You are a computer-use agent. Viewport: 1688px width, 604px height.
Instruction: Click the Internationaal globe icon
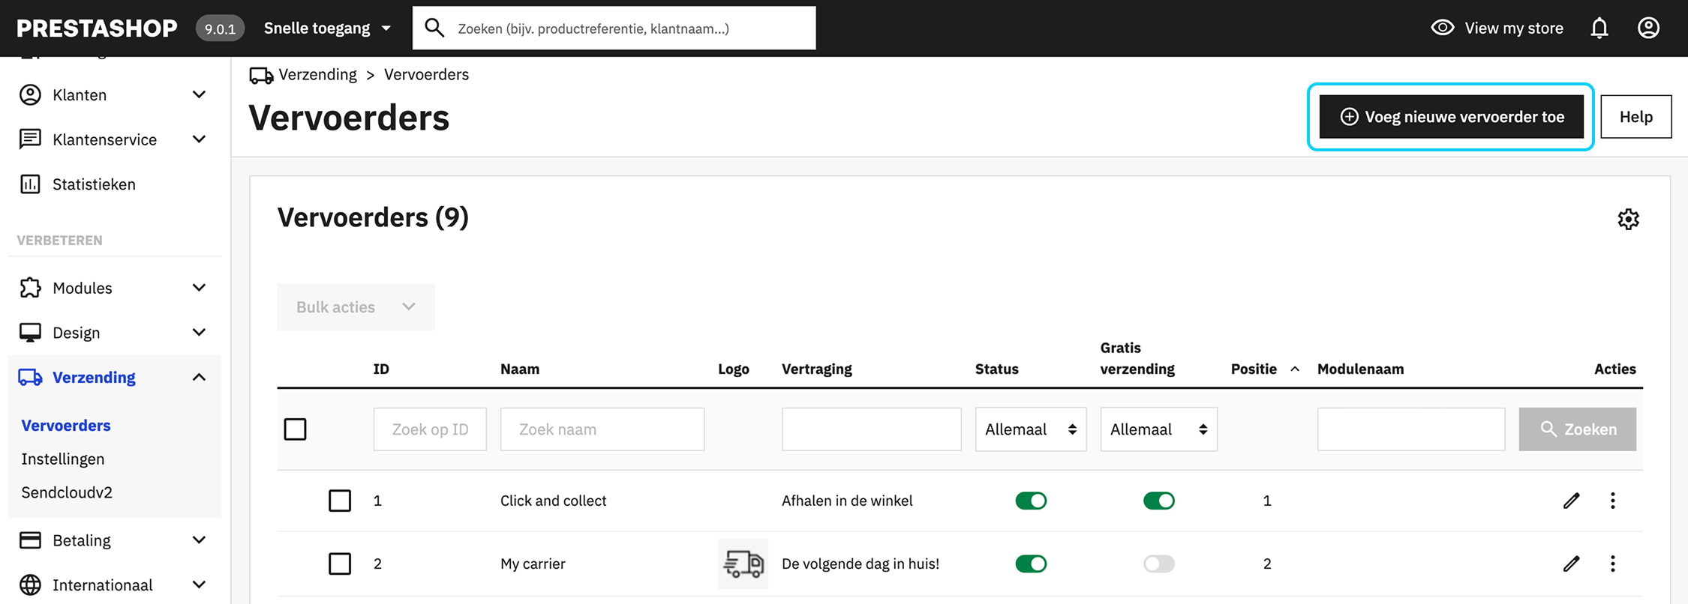30,585
